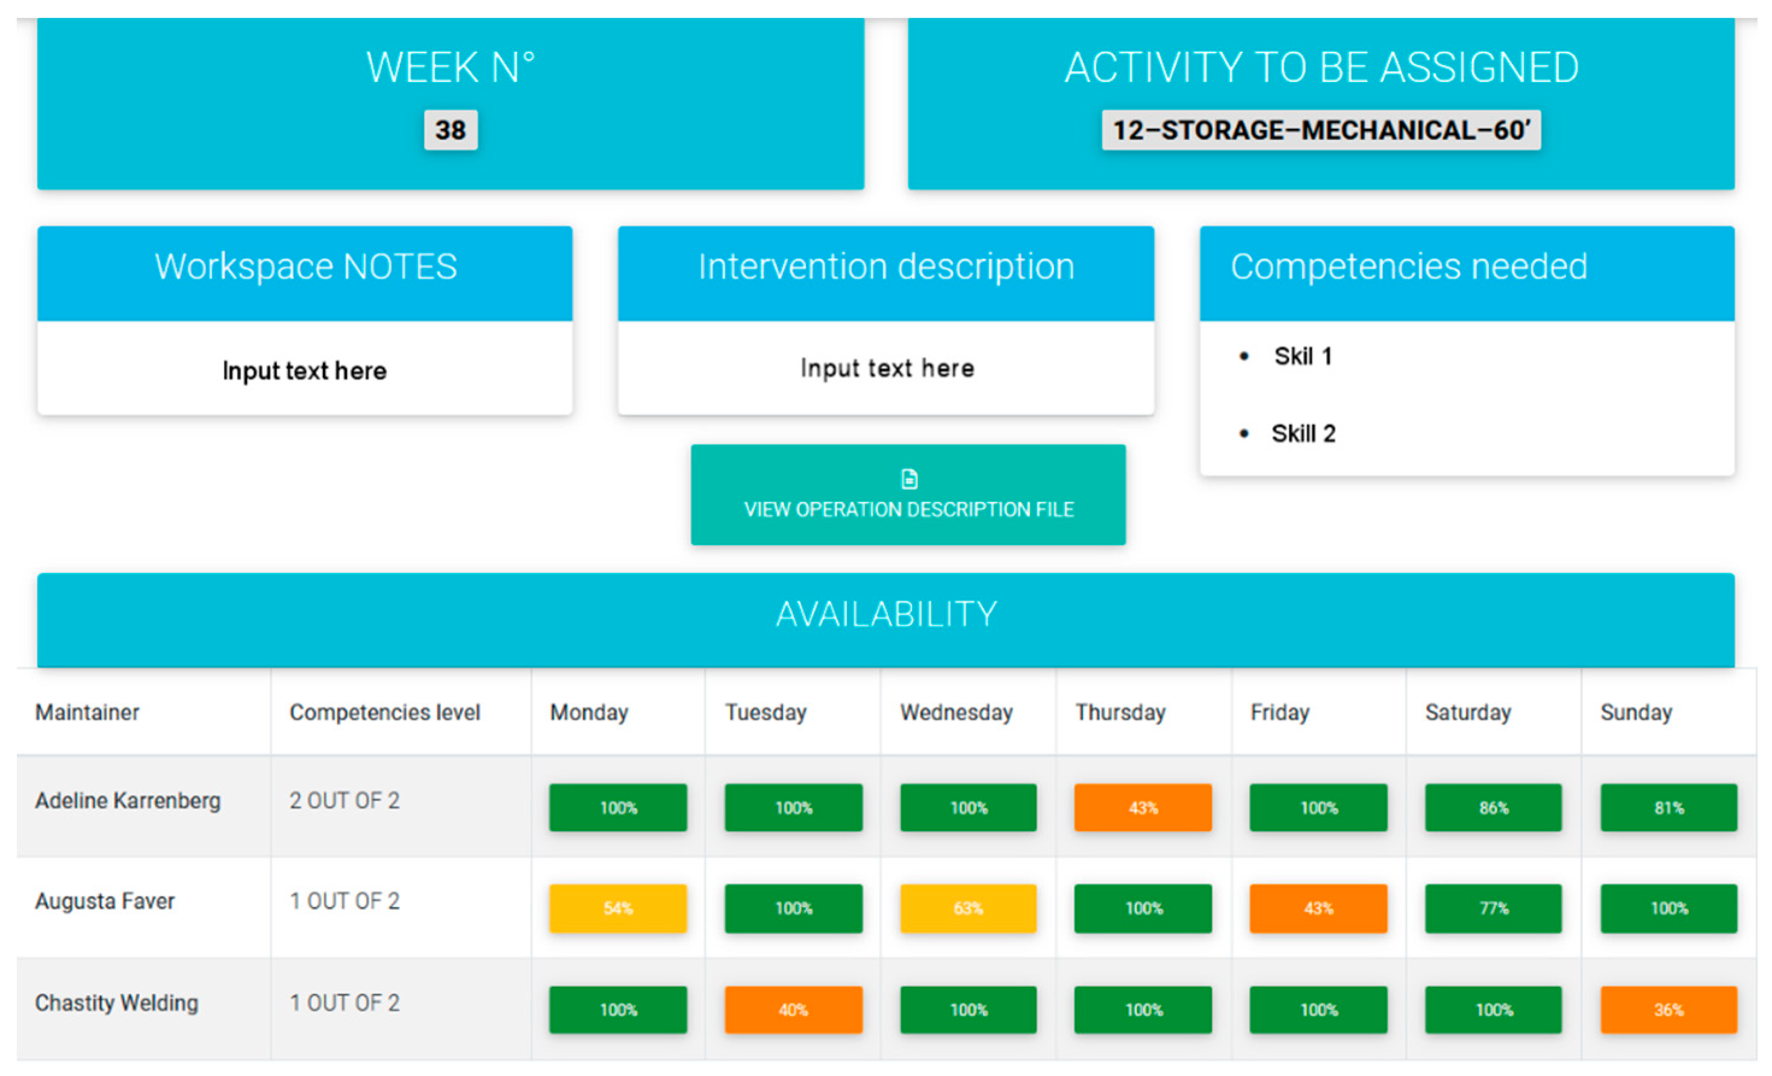Click the Maintainer column header
This screenshot has height=1076, width=1772.
(x=87, y=712)
